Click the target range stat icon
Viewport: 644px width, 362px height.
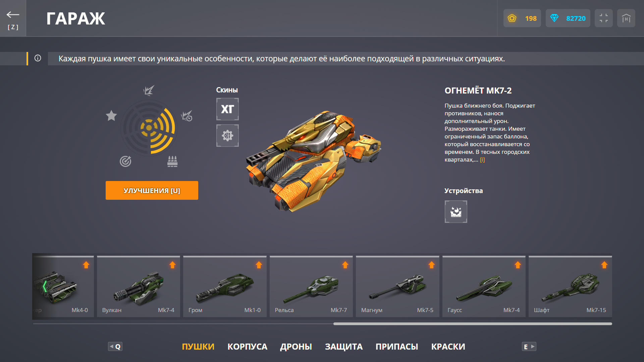(125, 161)
